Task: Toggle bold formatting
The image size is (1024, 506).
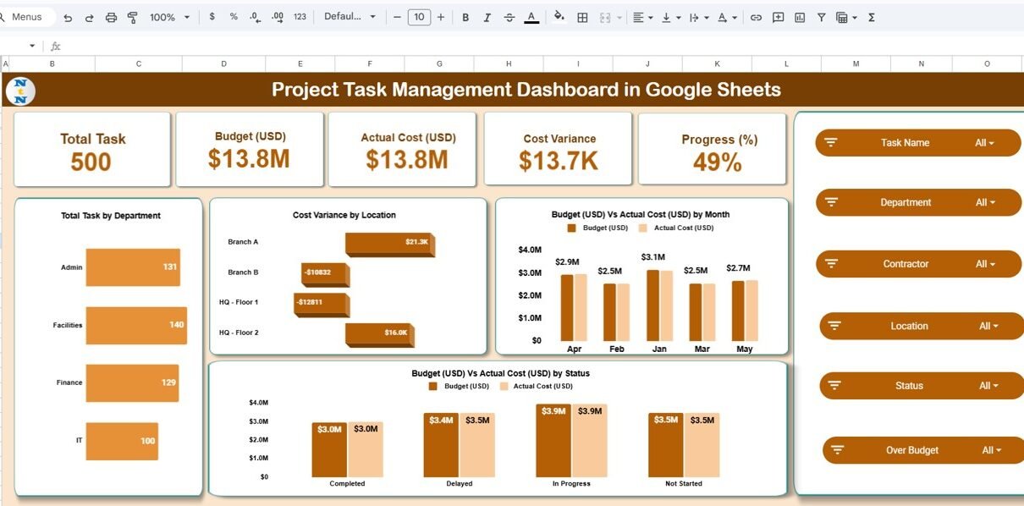Action: tap(465, 17)
